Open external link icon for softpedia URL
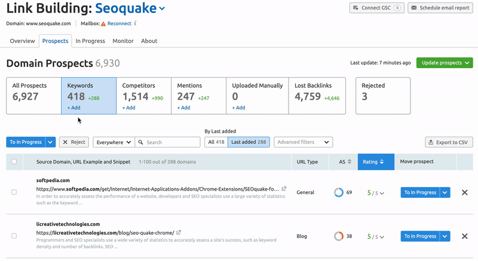The height and width of the screenshot is (261, 478). tap(284, 189)
